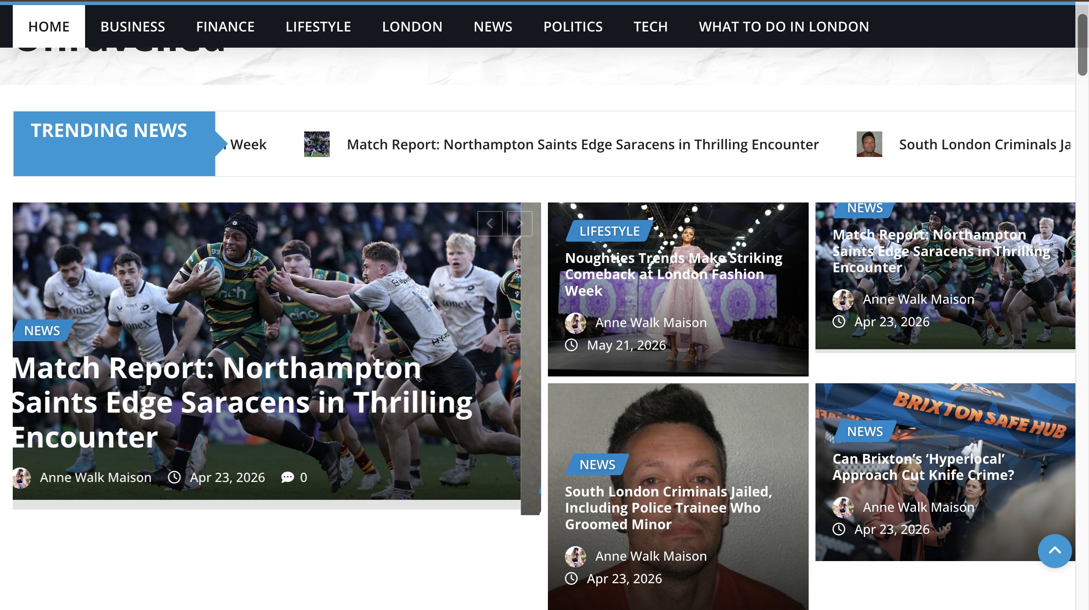Open small card Match Report Saints Edge Saracens
1089x610 pixels.
point(941,251)
